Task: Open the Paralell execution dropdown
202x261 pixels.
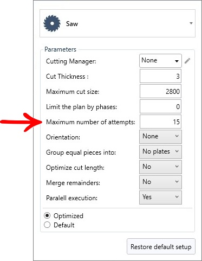Action: (x=160, y=198)
